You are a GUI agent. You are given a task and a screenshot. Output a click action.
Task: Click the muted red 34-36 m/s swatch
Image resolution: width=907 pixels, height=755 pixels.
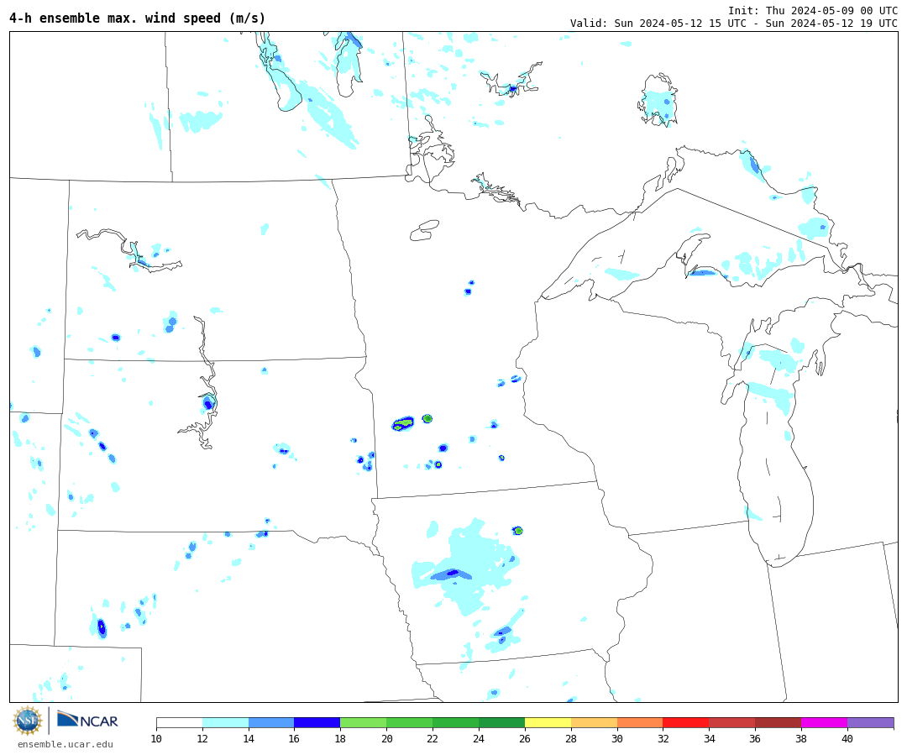[x=732, y=722]
